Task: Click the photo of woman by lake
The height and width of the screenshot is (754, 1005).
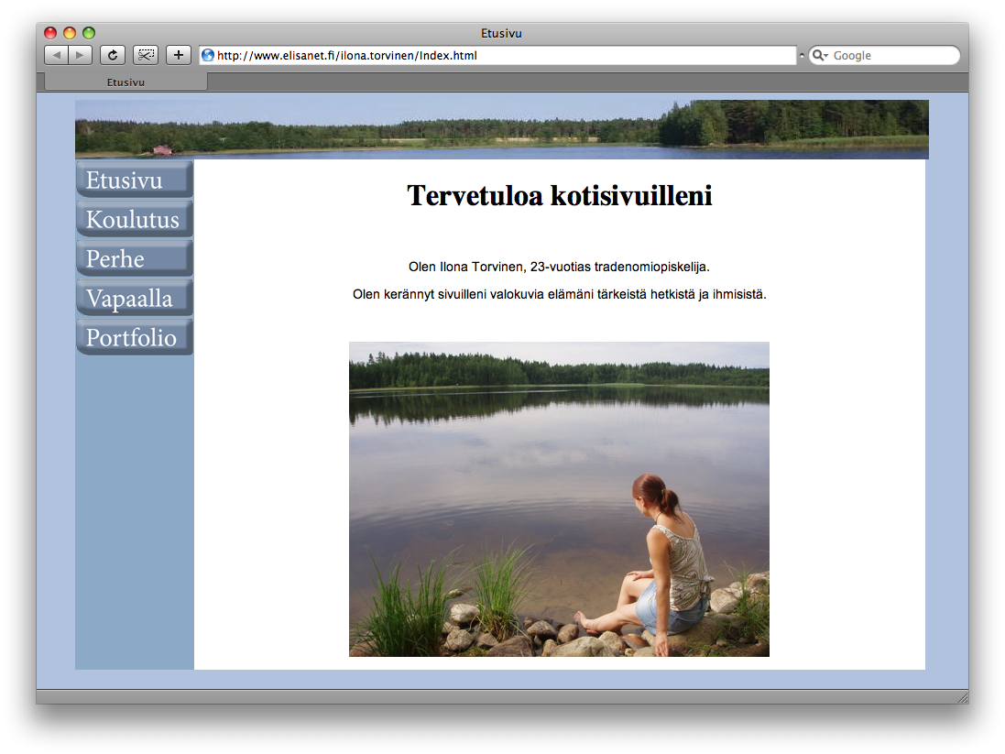Action: click(559, 499)
